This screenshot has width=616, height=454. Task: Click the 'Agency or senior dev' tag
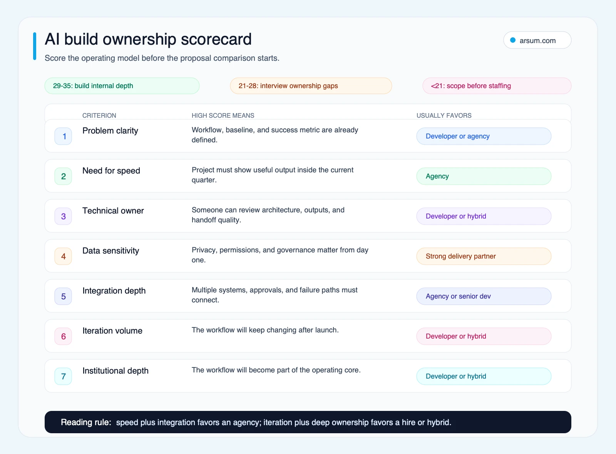(484, 296)
